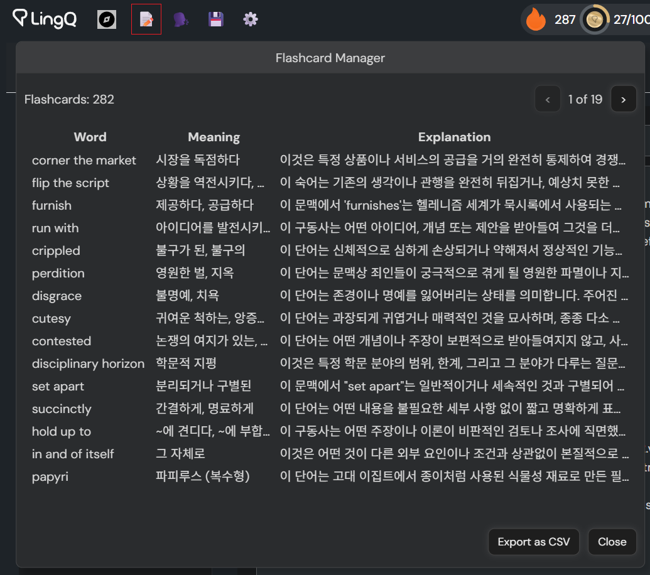650x575 pixels.
Task: Open the flashcard notes pencil icon
Action: 146,19
